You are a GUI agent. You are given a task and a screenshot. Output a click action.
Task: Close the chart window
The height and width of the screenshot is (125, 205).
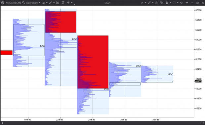[x=202, y=3]
